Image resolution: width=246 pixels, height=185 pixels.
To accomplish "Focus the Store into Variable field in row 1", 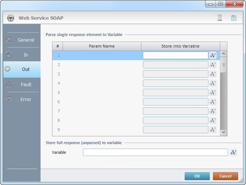I will (x=175, y=55).
